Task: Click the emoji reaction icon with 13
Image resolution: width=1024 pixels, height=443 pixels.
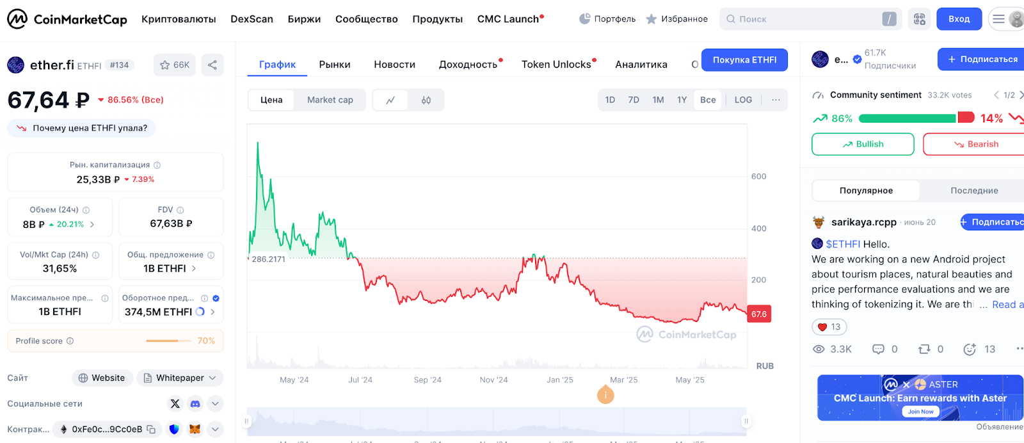Action: tap(970, 349)
